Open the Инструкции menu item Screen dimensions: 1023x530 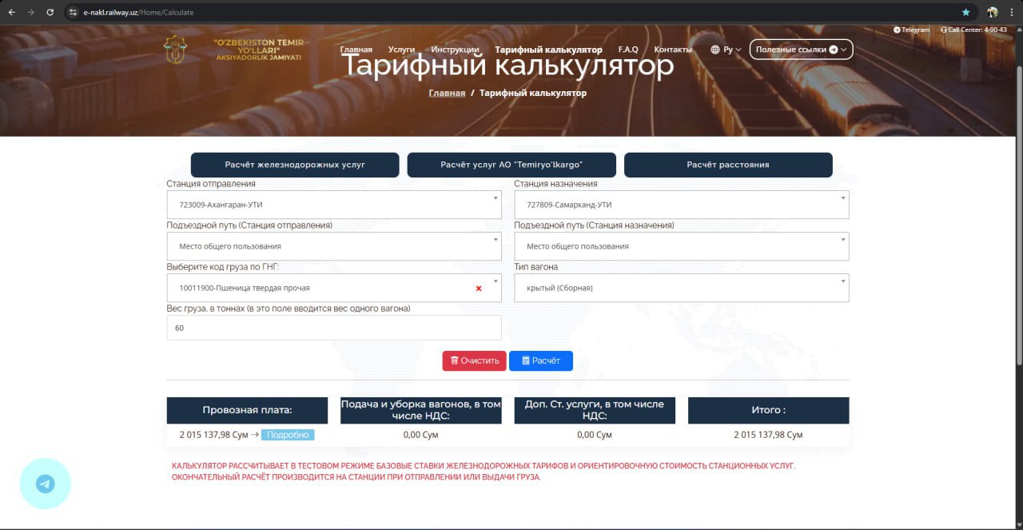pos(455,50)
